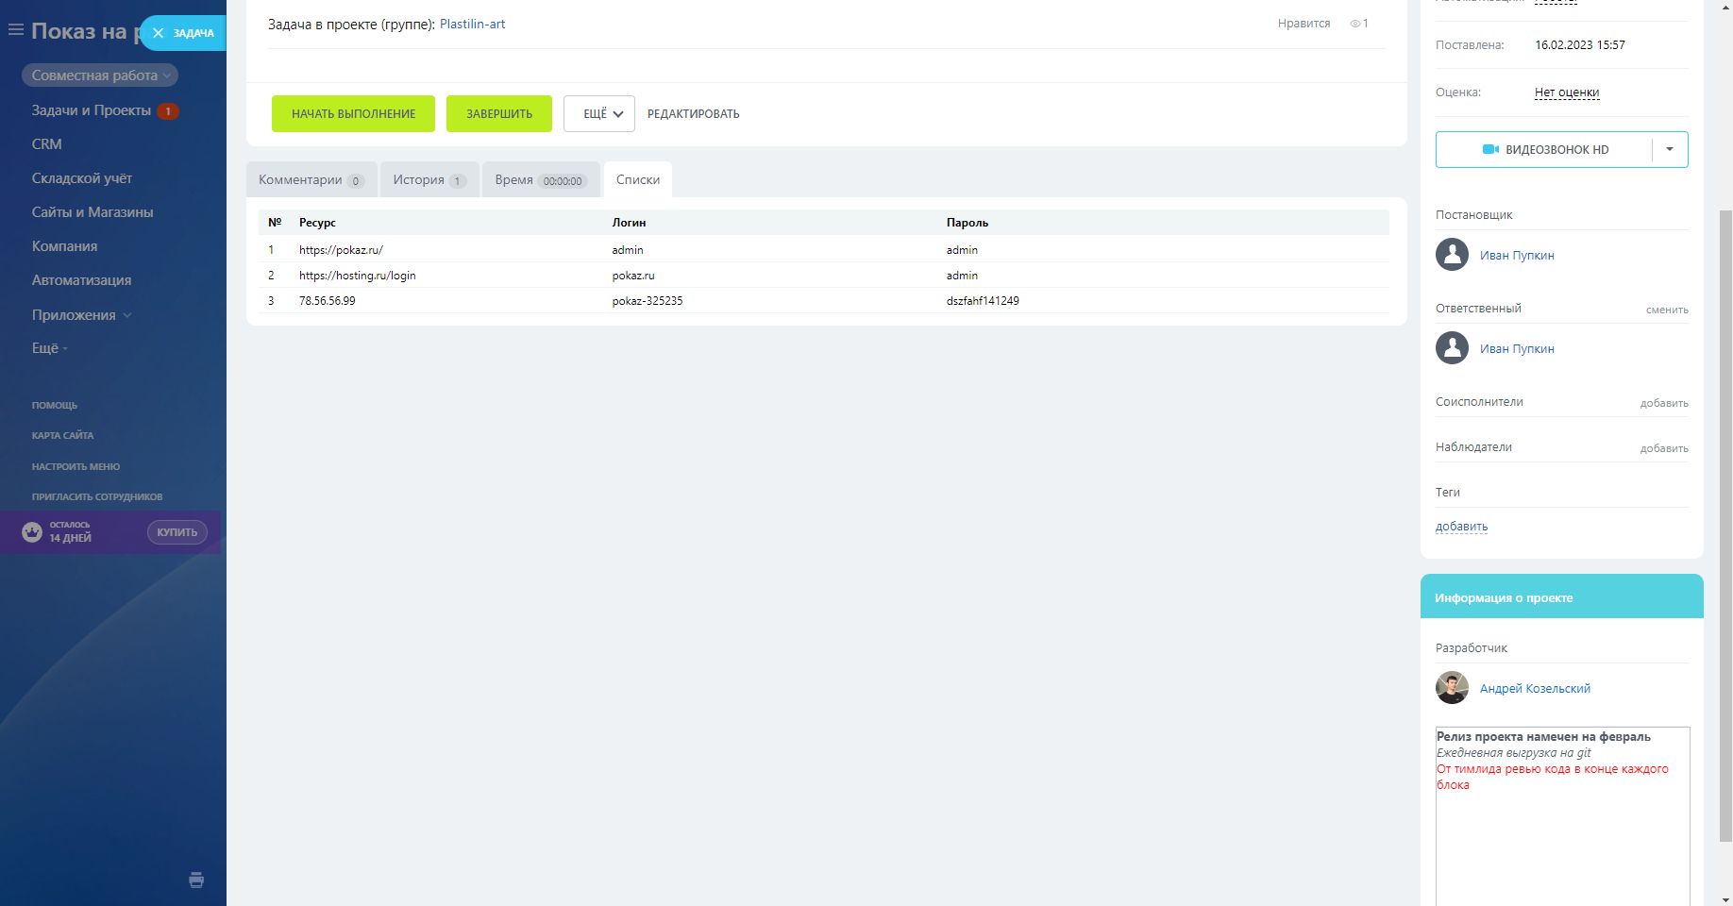Switch to the Время tab
This screenshot has height=906, width=1733.
541,179
